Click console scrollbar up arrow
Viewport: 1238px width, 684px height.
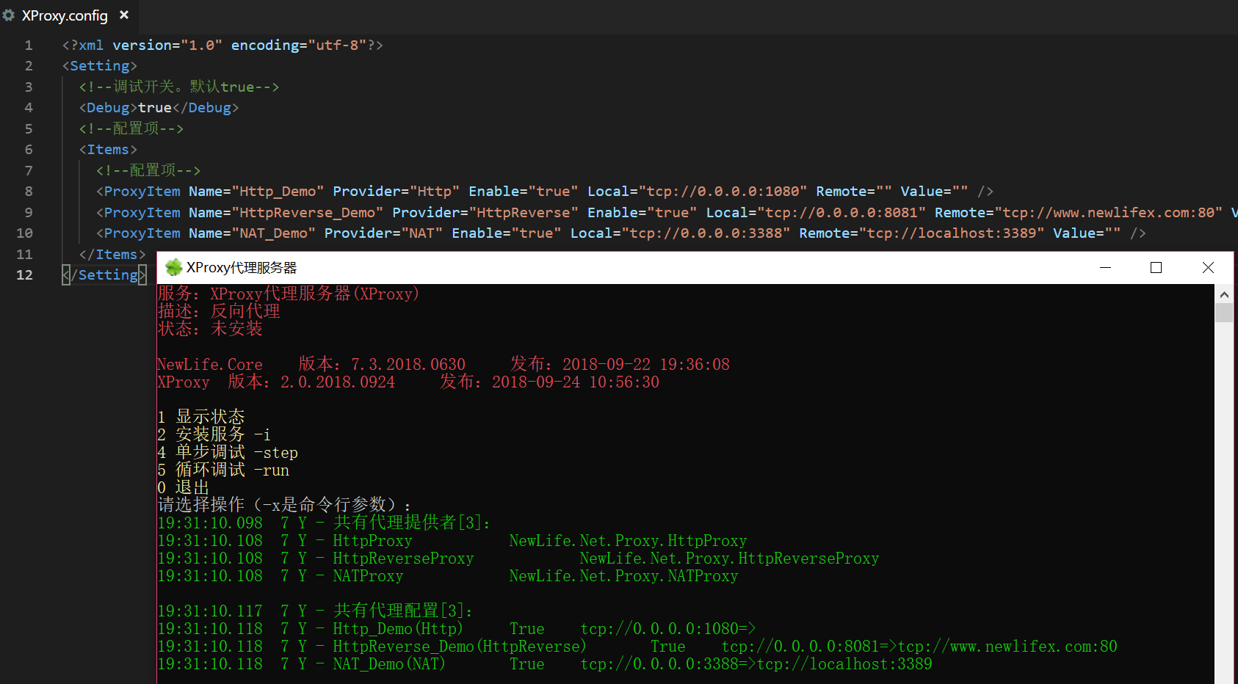tap(1224, 294)
